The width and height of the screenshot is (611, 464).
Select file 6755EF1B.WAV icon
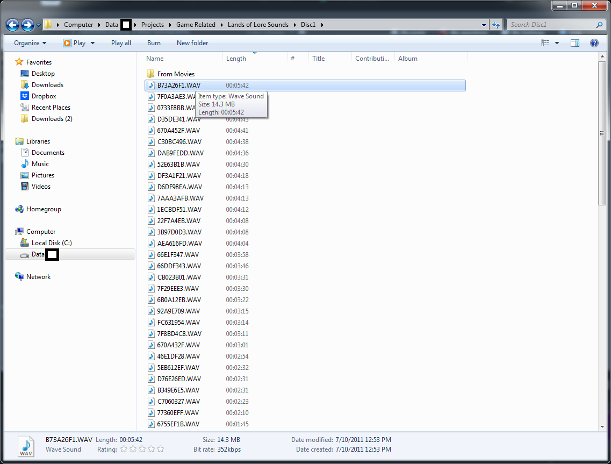click(151, 424)
